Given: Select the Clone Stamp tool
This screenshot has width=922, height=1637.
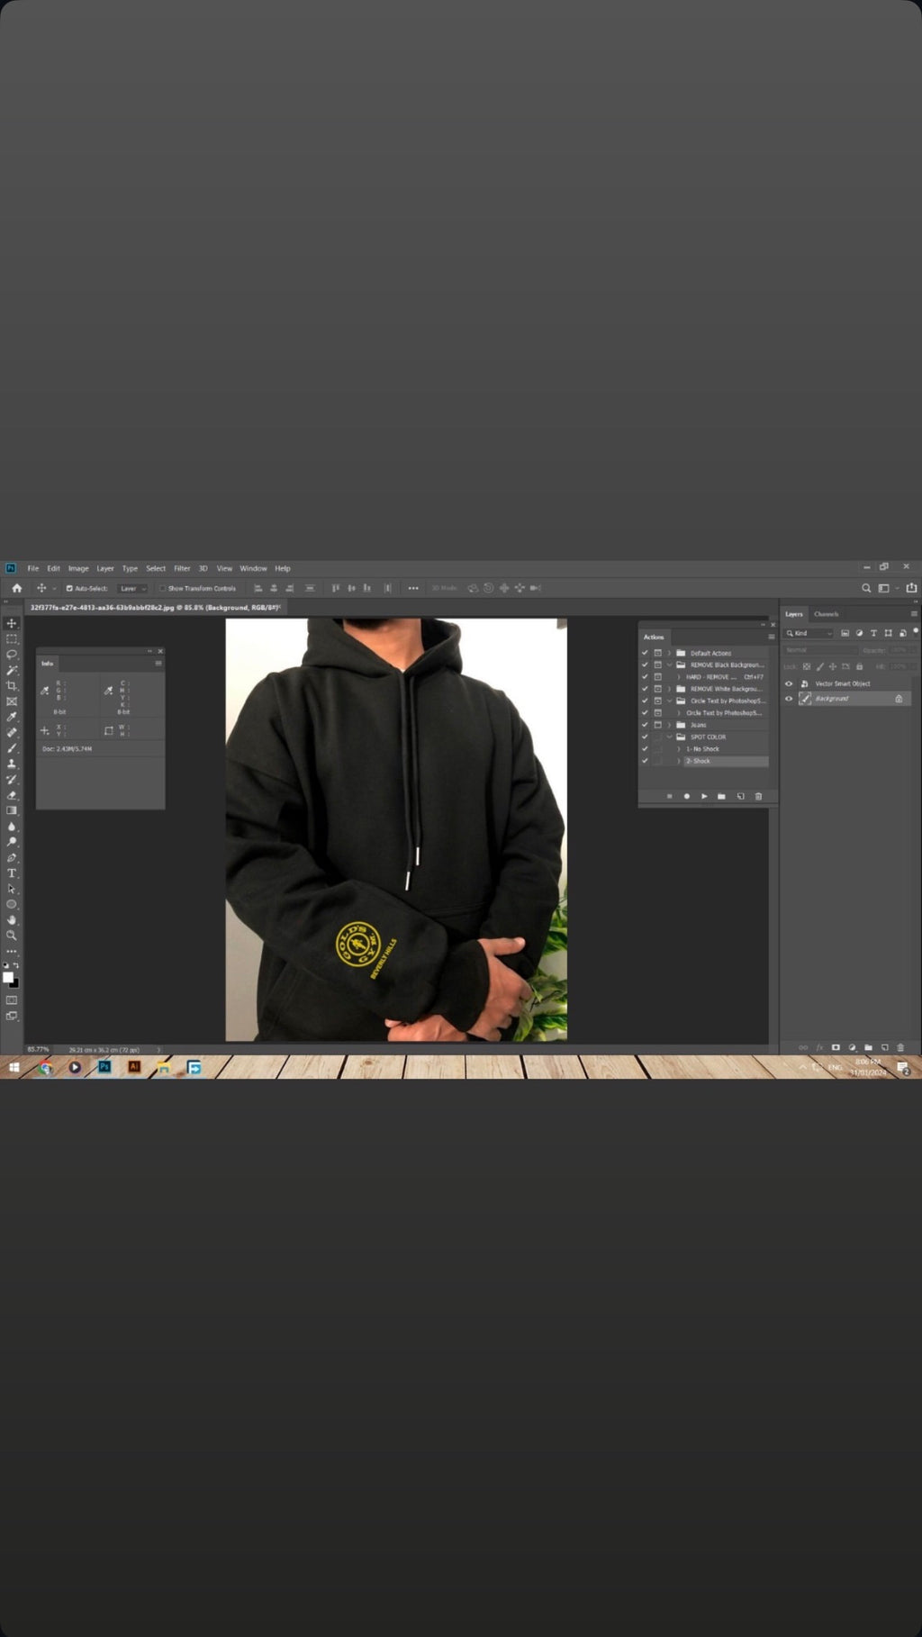Looking at the screenshot, I should point(12,764).
